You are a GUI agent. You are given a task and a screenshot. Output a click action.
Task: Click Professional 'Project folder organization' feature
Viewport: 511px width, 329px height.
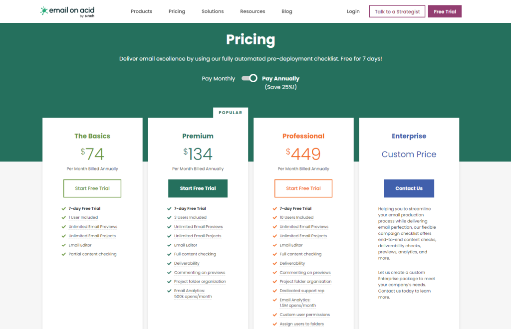point(305,282)
